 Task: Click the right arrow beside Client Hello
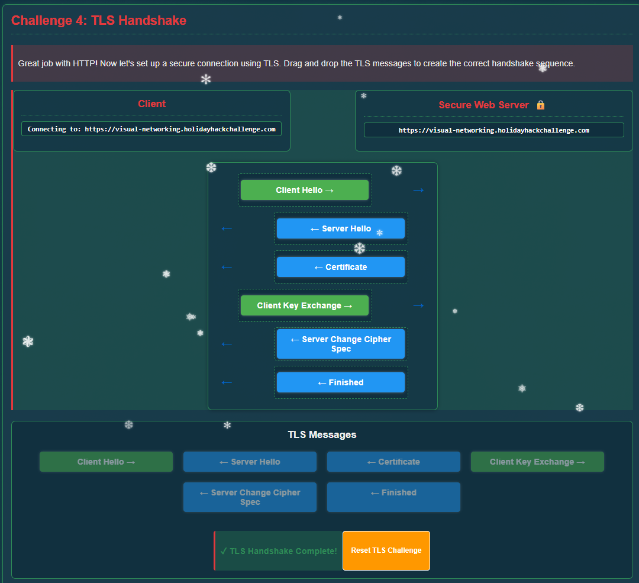[x=418, y=189]
